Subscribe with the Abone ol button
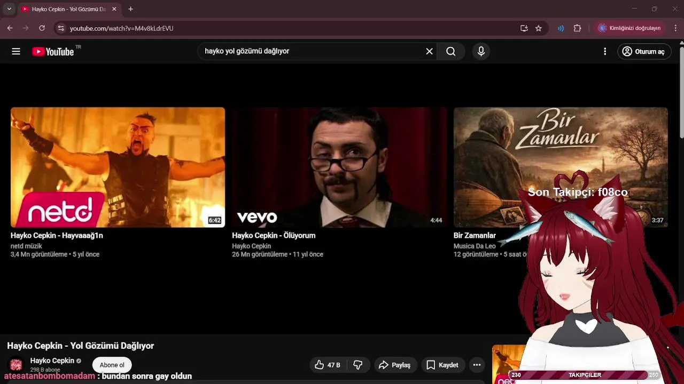Image resolution: width=684 pixels, height=384 pixels. pyautogui.click(x=112, y=365)
